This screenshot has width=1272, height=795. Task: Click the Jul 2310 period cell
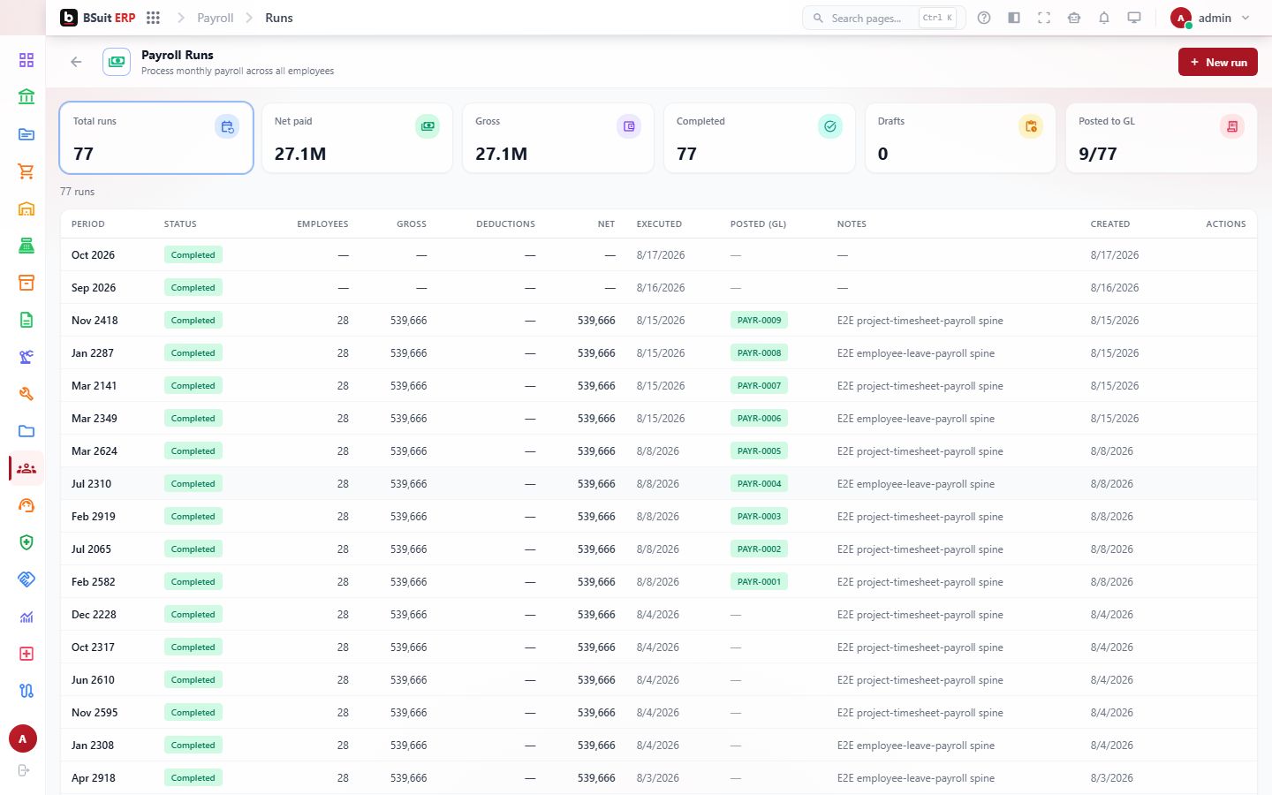[92, 484]
